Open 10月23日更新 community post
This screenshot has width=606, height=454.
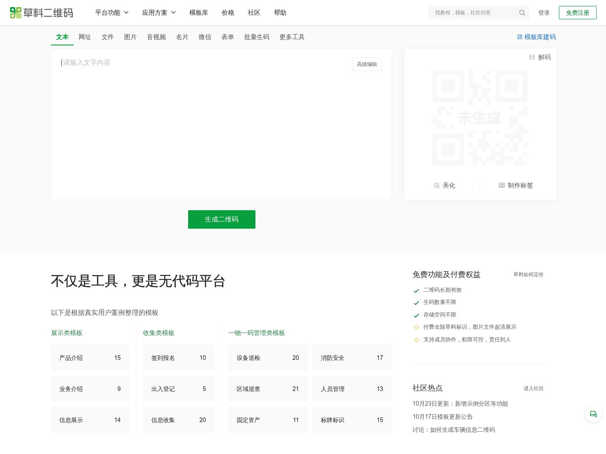[460, 404]
